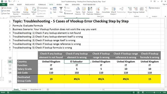The image size is (167, 94).
Task: Click the horizontal scrollbar
Action: point(122,90)
